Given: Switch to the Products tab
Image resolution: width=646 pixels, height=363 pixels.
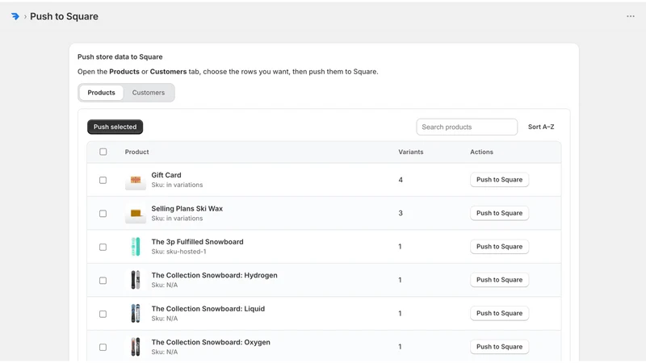Looking at the screenshot, I should [102, 93].
